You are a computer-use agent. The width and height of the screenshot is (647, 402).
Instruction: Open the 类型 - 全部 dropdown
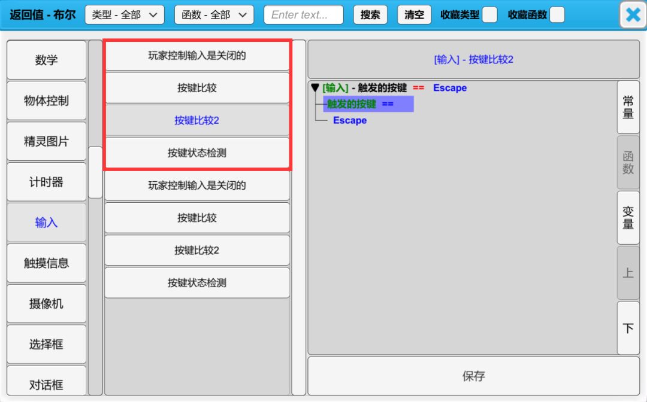click(125, 15)
